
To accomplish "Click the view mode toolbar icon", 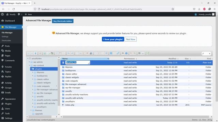I will pyautogui.click(x=139, y=53).
